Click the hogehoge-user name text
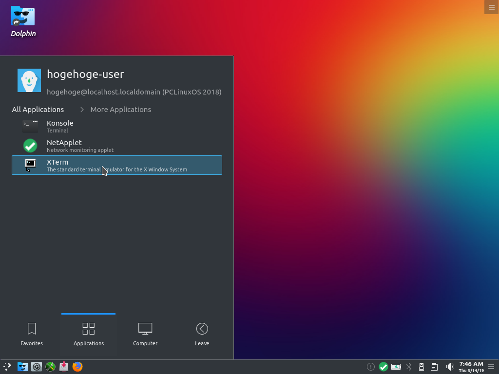The width and height of the screenshot is (499, 374). (85, 74)
